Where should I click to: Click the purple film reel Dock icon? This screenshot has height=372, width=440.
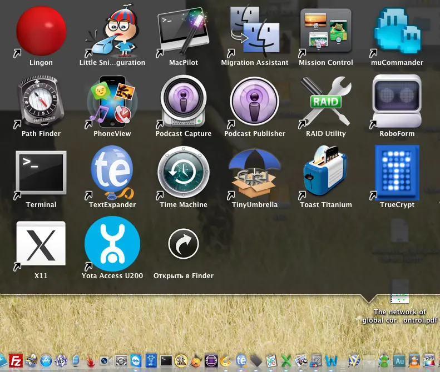pos(211,361)
